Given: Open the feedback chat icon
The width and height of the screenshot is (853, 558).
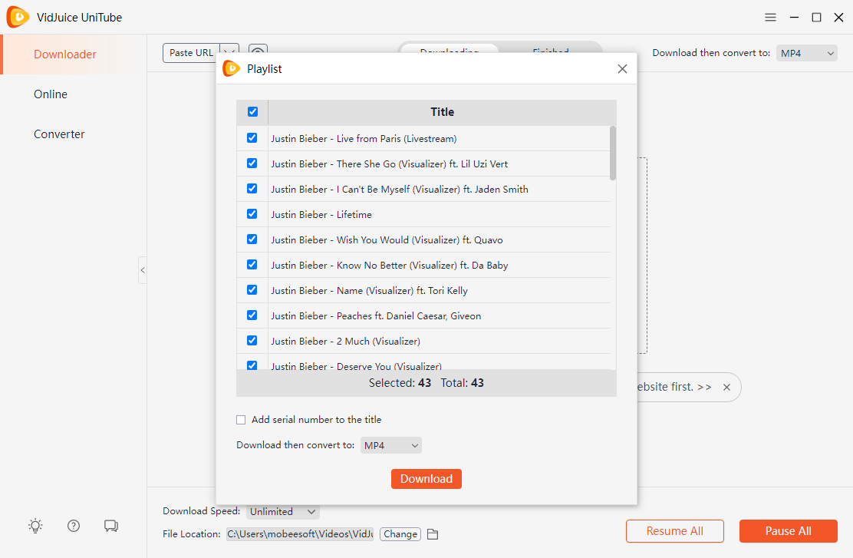Looking at the screenshot, I should tap(111, 526).
